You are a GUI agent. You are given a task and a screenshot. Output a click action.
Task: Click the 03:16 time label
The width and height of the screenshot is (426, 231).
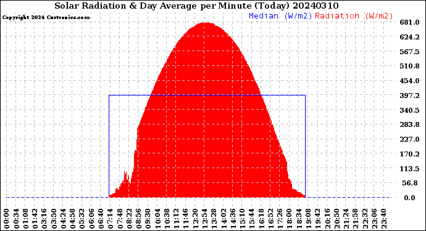pos(44,219)
